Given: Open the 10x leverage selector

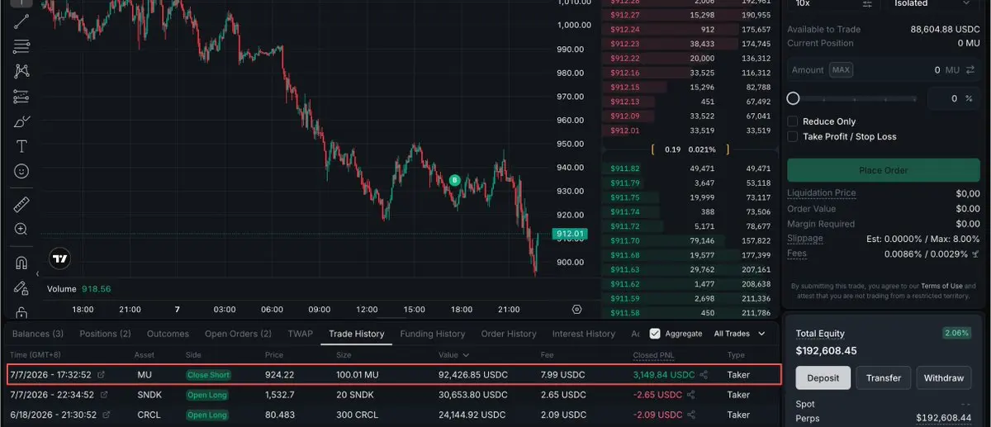Looking at the screenshot, I should point(833,5).
